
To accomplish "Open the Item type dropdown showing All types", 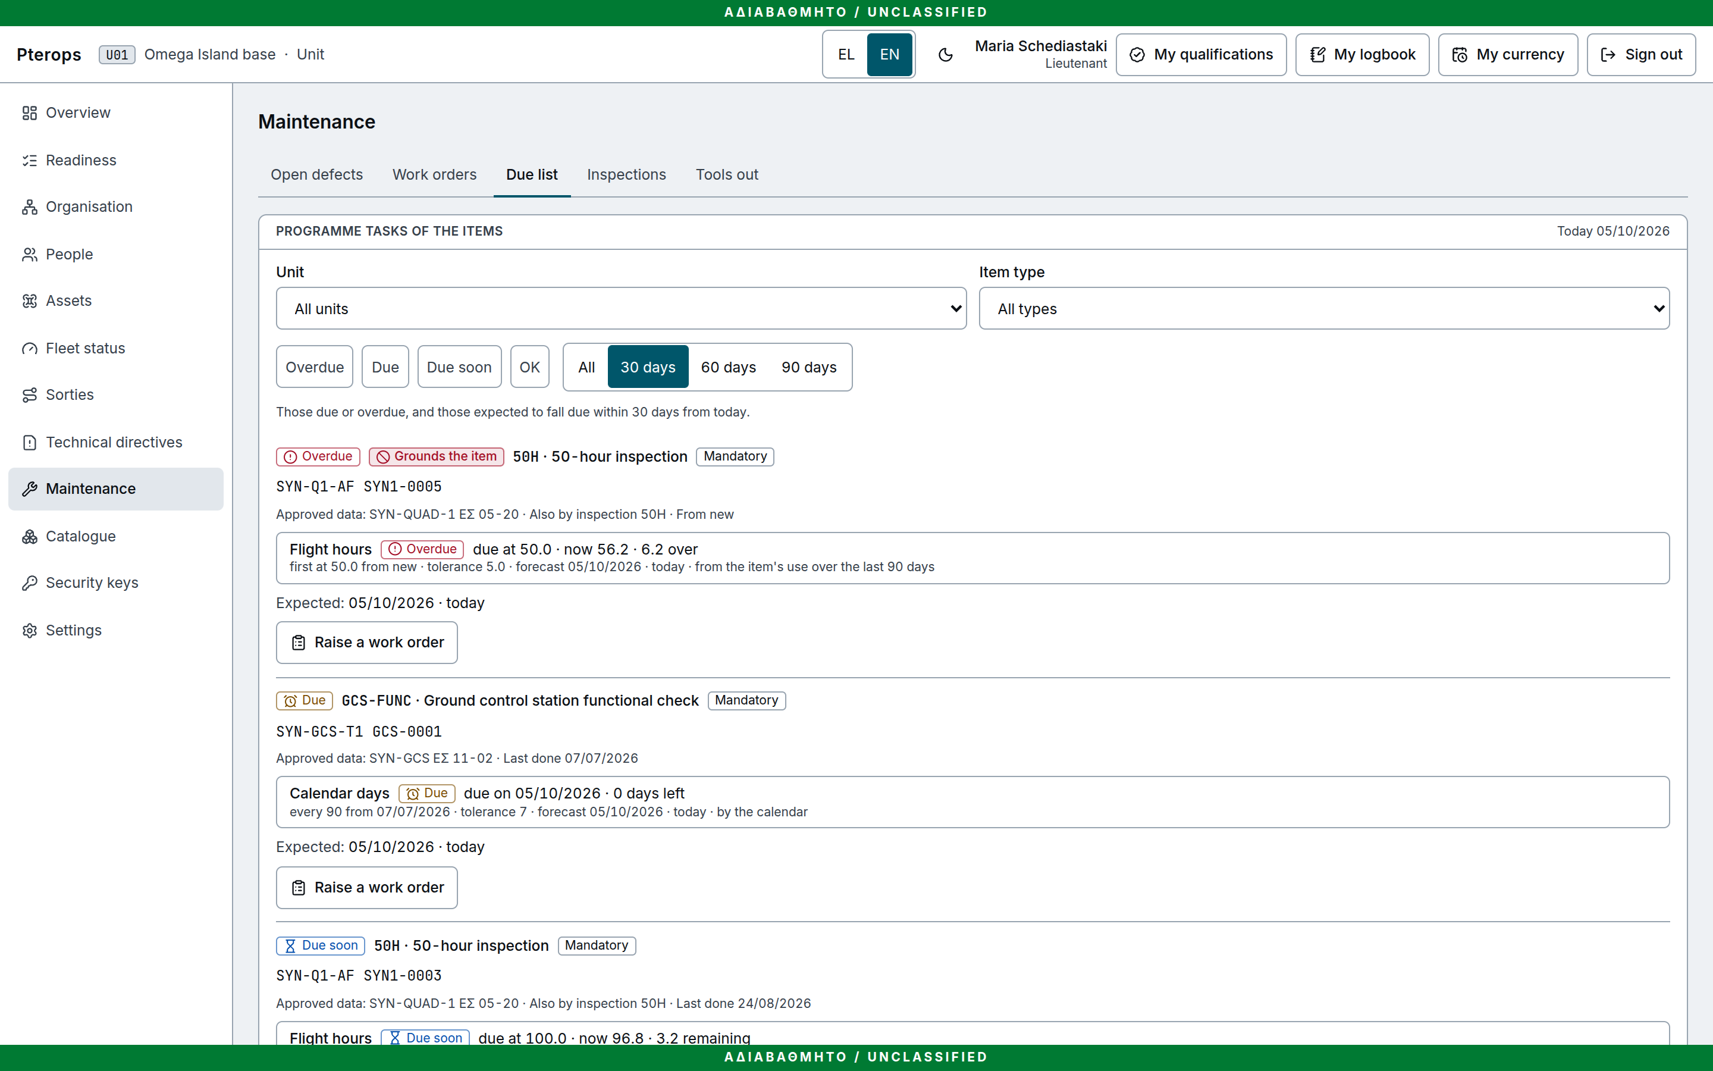I will [x=1323, y=308].
